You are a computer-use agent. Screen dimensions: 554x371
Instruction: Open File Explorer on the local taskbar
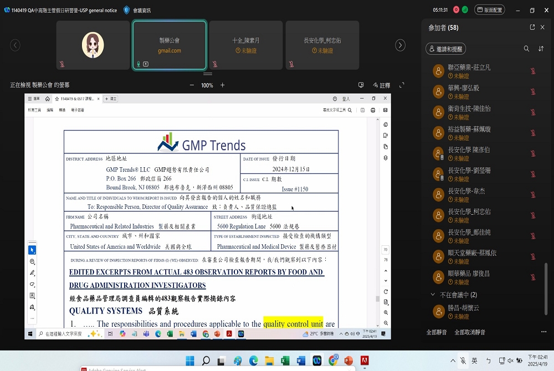point(269,360)
